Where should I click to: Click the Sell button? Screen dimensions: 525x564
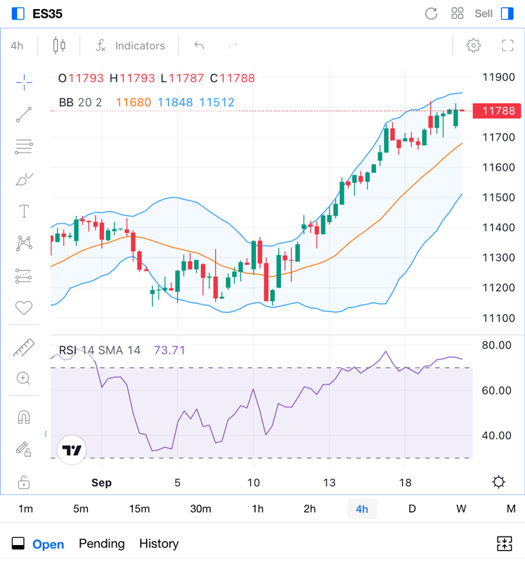coord(484,13)
